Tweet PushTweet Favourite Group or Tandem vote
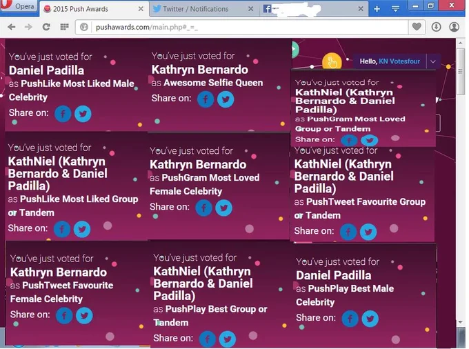Image resolution: width=469 pixels, height=349 pixels. click(x=368, y=232)
